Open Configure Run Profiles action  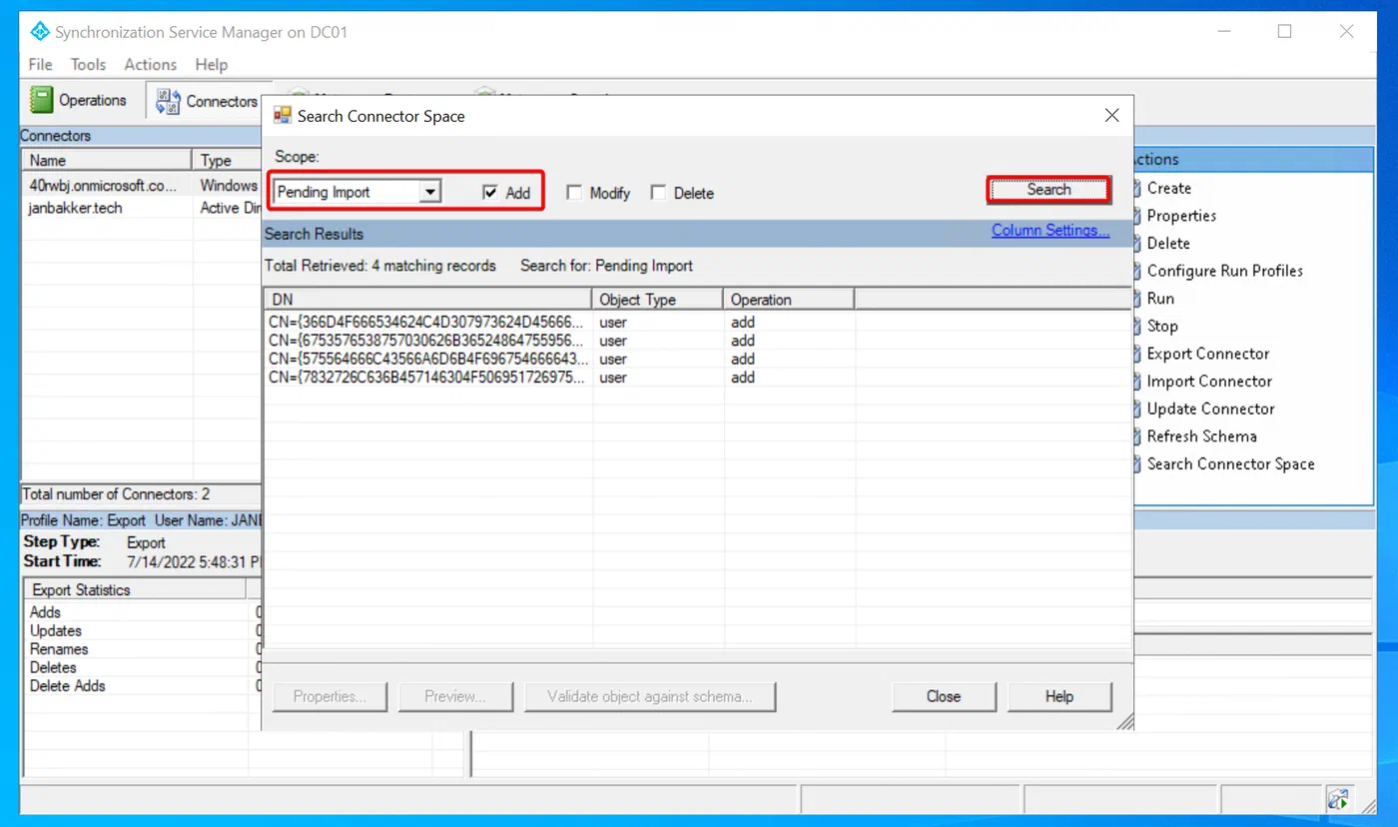pyautogui.click(x=1224, y=271)
